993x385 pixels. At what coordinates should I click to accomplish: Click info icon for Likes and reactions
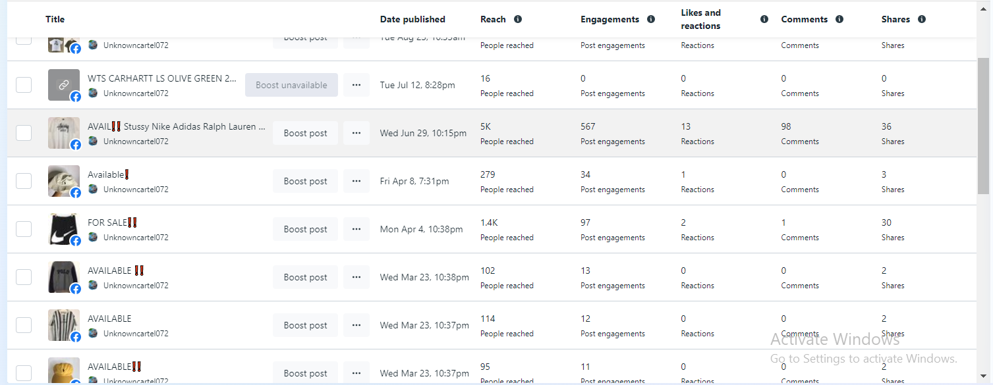(x=764, y=19)
